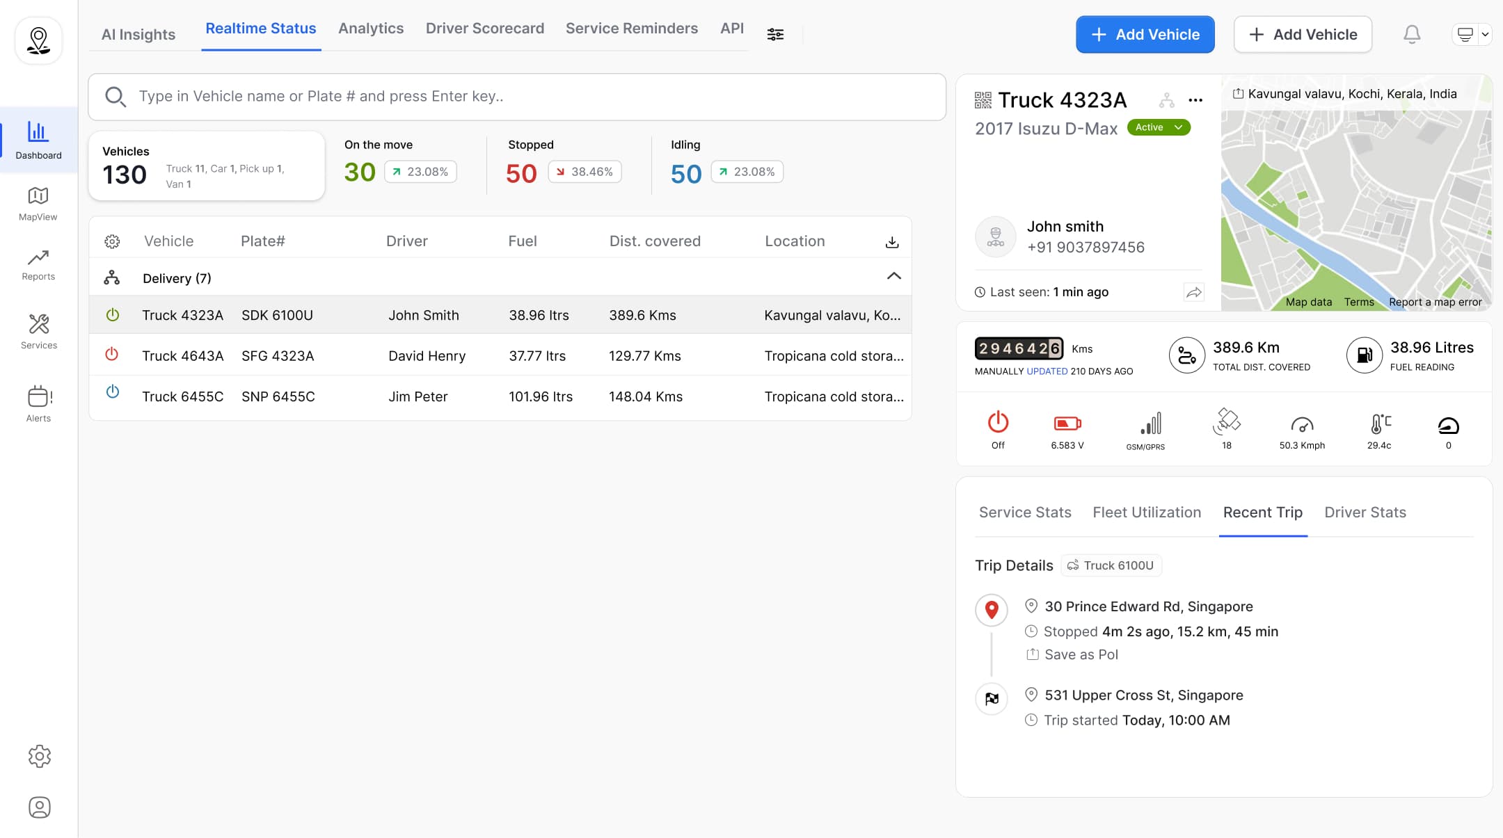Click the QR code icon beside Truck 4323A title
The width and height of the screenshot is (1503, 838).
point(983,100)
